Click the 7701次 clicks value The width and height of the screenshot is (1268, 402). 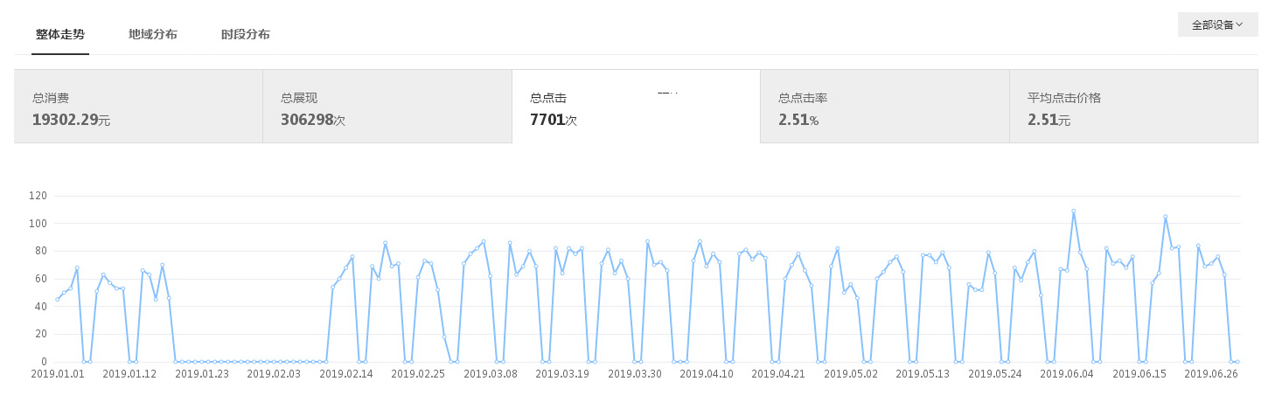coord(554,120)
